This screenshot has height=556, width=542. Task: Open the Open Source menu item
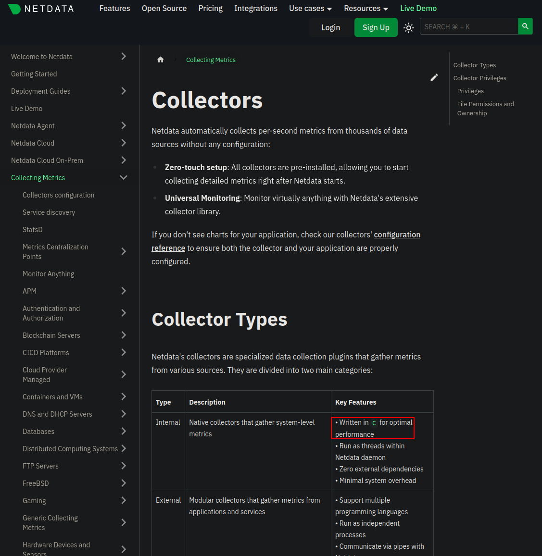[164, 9]
